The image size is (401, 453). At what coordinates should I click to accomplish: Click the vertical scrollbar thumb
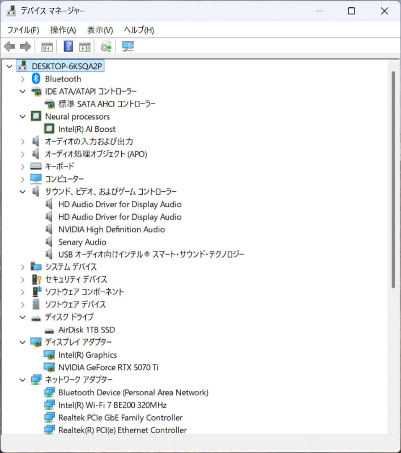coord(393,180)
